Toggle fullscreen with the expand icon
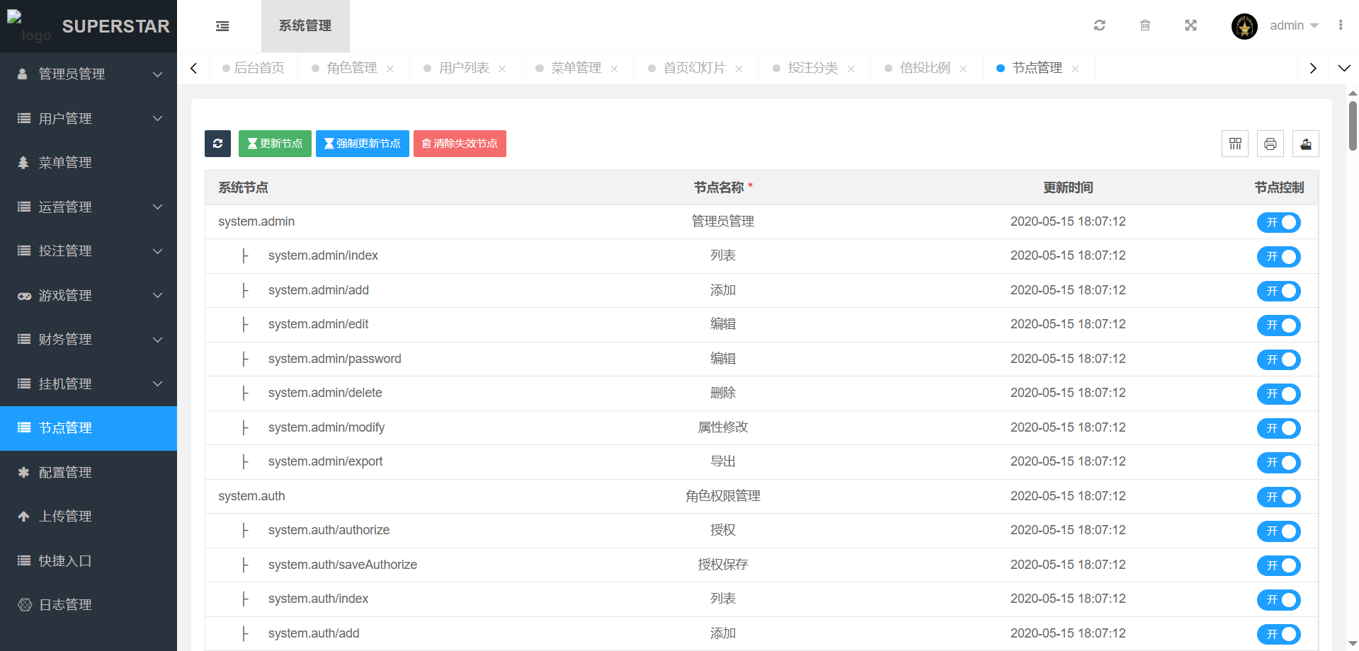 [1190, 25]
